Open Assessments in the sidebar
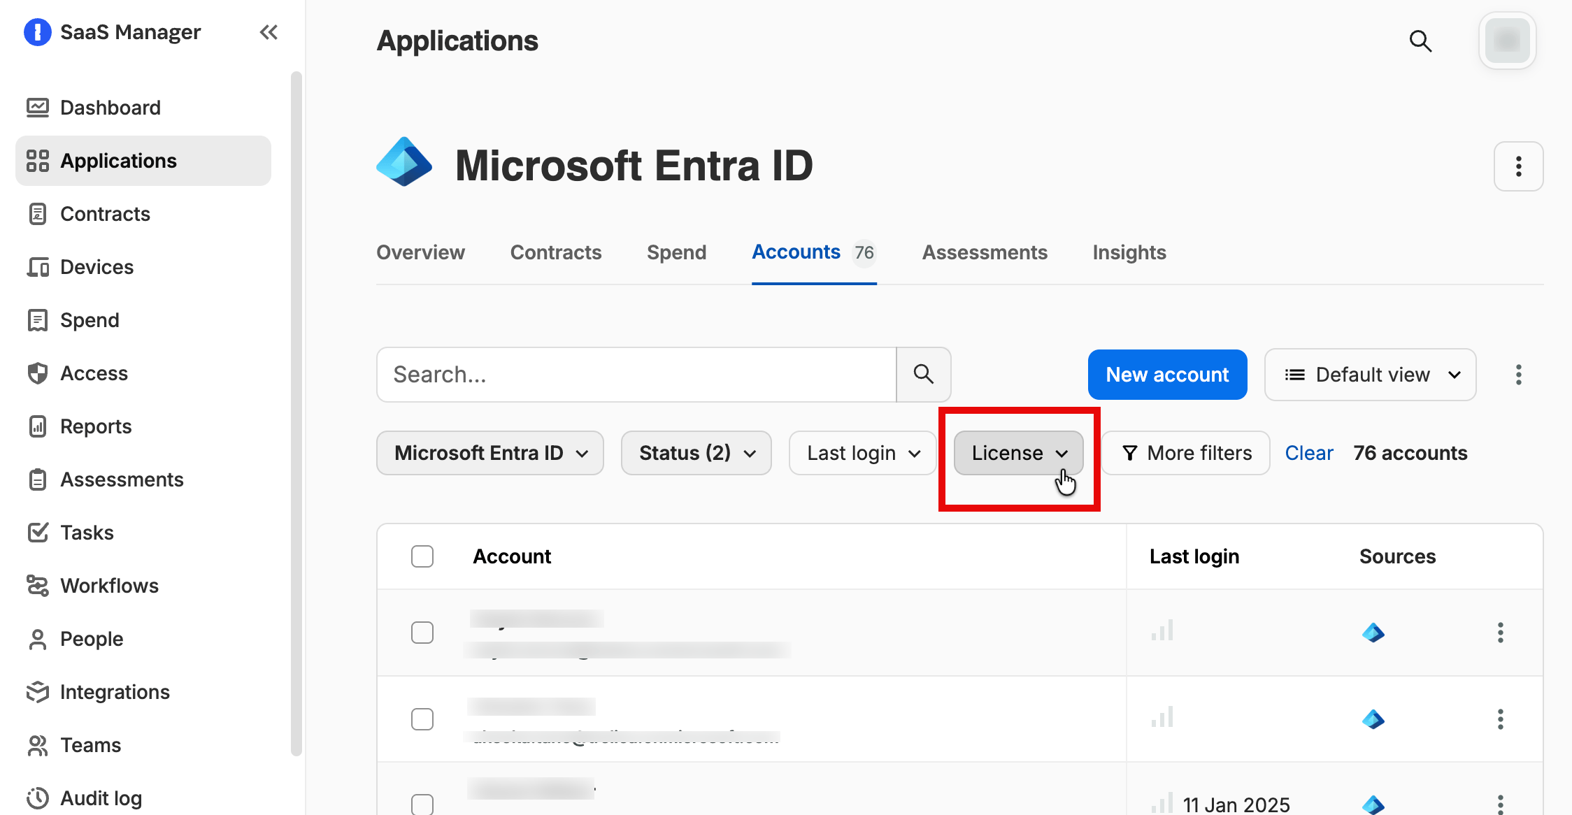The width and height of the screenshot is (1572, 815). coord(143,479)
